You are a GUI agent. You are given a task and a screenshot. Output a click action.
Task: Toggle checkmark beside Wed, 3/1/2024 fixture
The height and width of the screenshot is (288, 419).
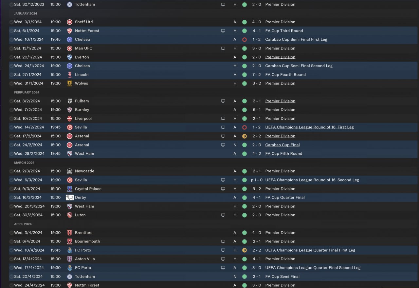[x=11, y=22]
